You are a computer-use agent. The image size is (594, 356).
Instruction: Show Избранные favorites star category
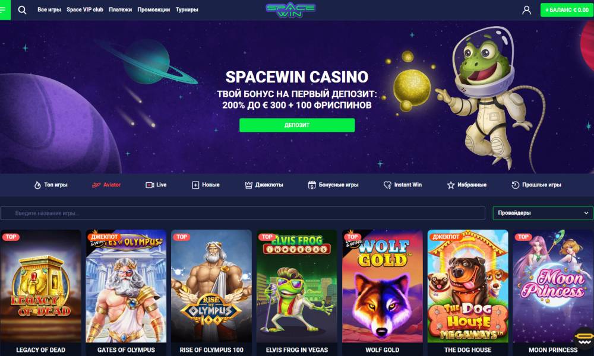tap(467, 185)
